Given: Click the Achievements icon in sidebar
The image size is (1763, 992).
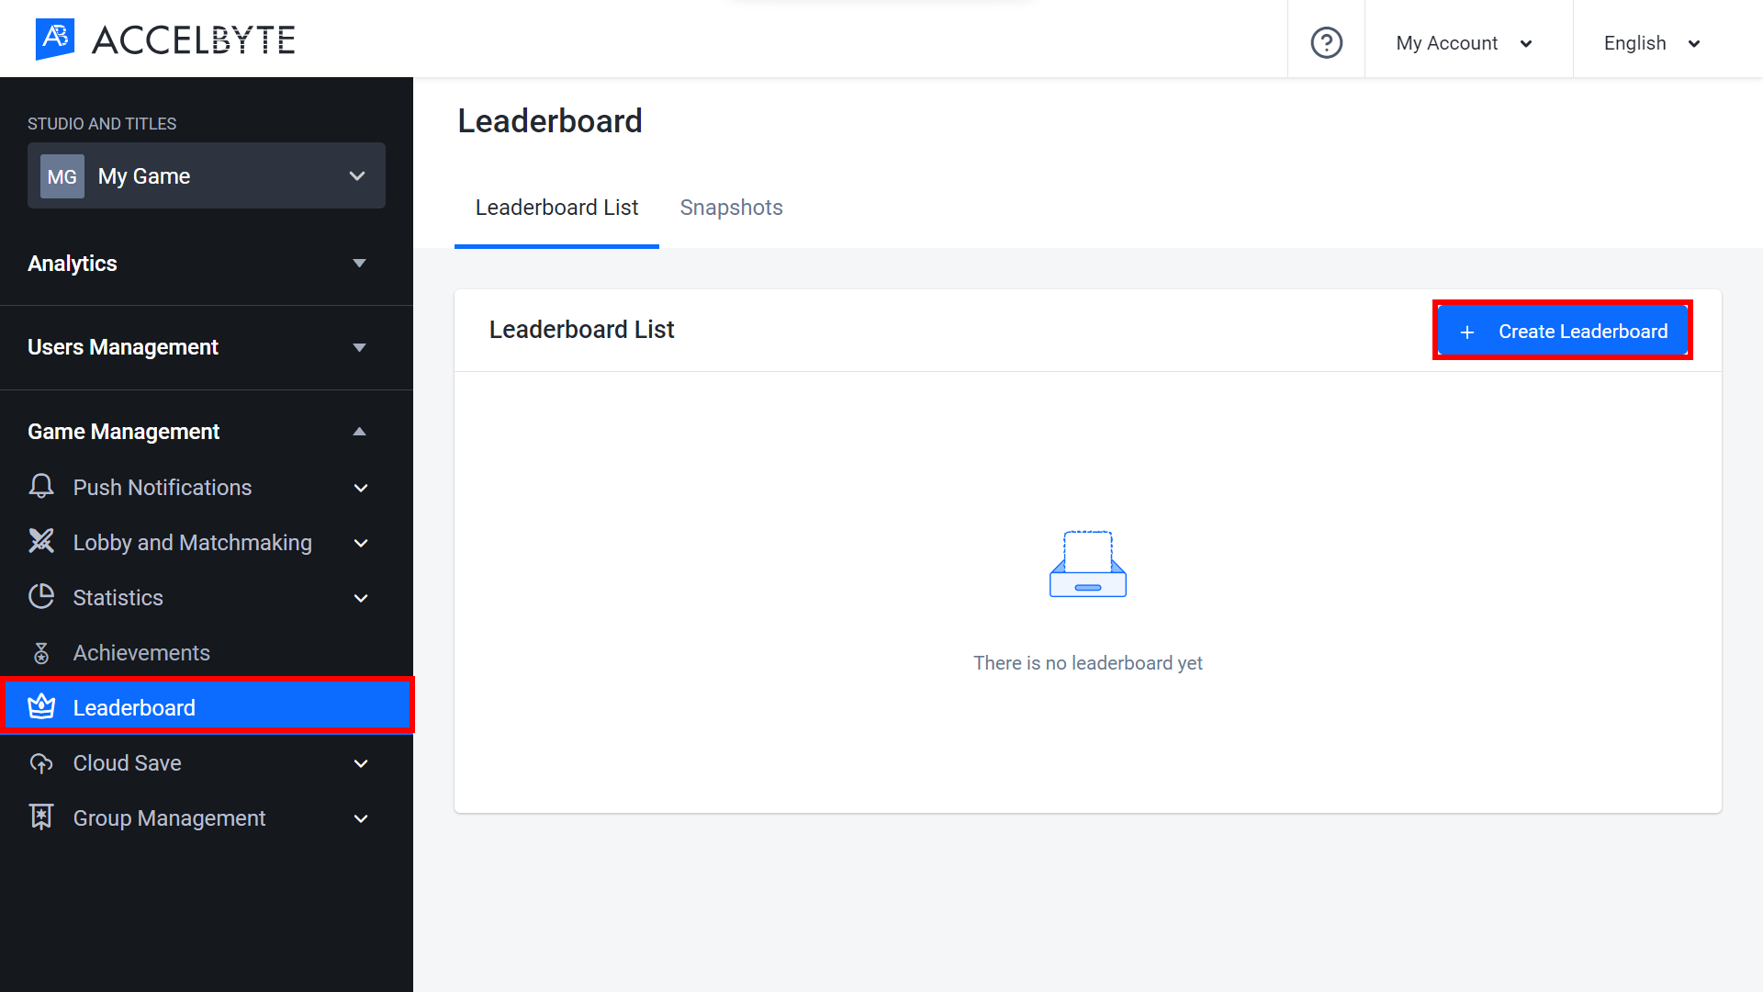Looking at the screenshot, I should (x=42, y=653).
